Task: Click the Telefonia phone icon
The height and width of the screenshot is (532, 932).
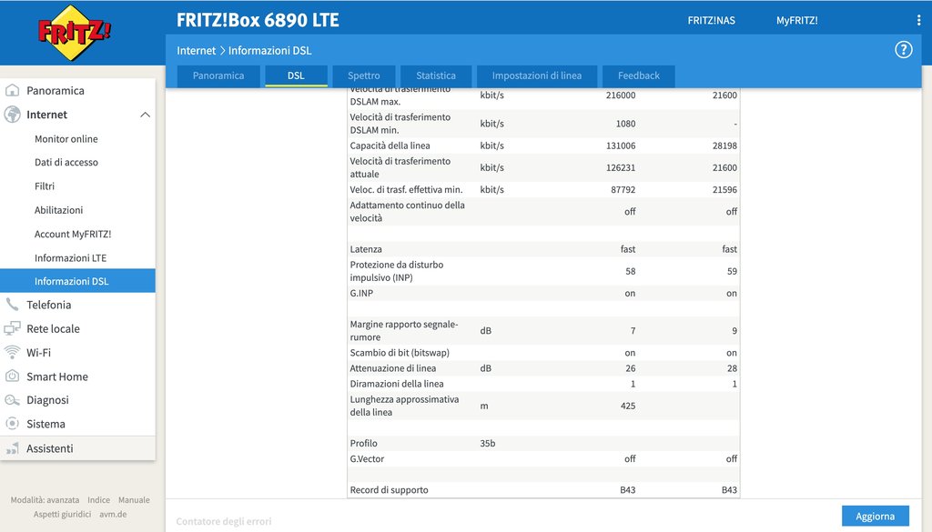Action: point(13,305)
